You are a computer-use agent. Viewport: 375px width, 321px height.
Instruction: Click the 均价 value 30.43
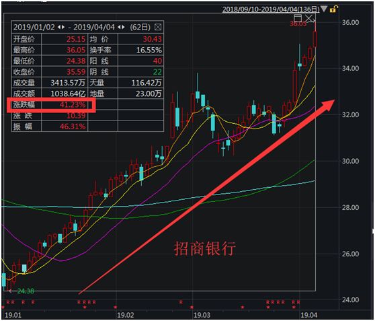click(x=153, y=39)
